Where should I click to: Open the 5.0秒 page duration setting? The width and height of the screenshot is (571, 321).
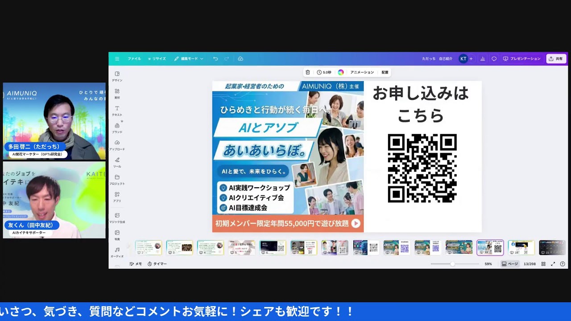pos(324,72)
